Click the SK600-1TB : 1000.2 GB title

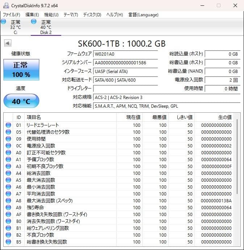pyautogui.click(x=122, y=43)
